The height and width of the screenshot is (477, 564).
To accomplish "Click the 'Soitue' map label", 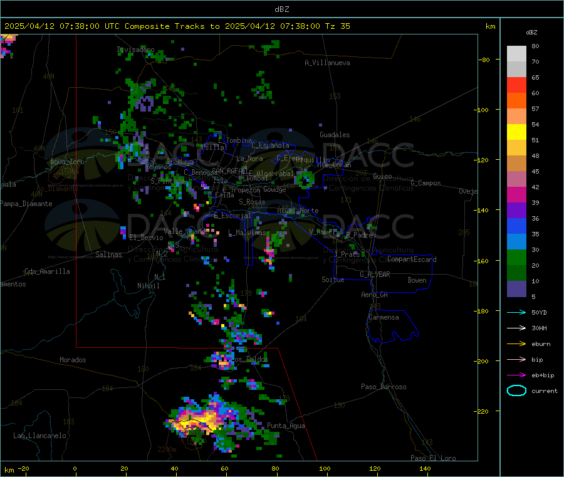I will click(x=333, y=280).
